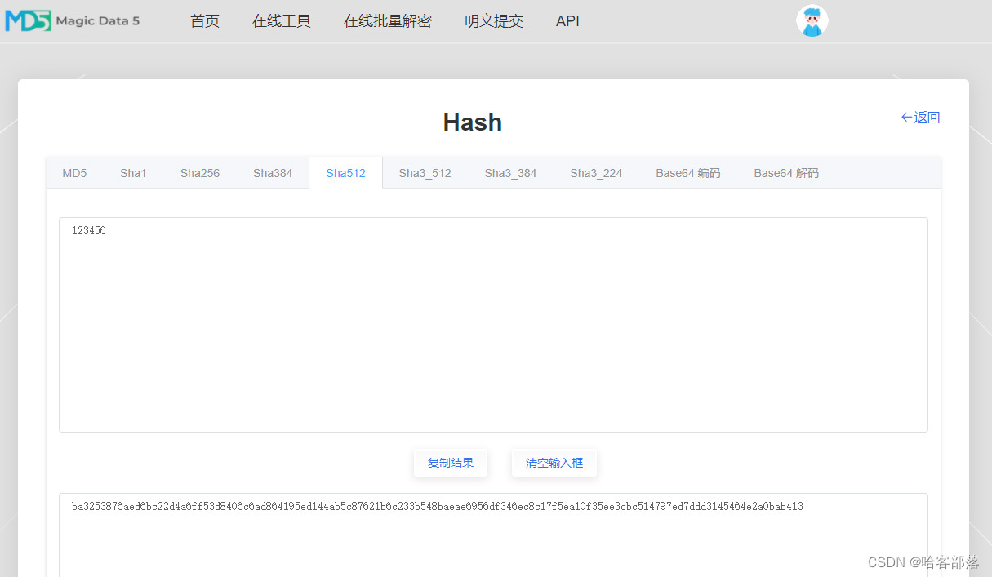Viewport: 992px width, 577px height.
Task: Click the Magic Data 5 logo
Action: (72, 20)
